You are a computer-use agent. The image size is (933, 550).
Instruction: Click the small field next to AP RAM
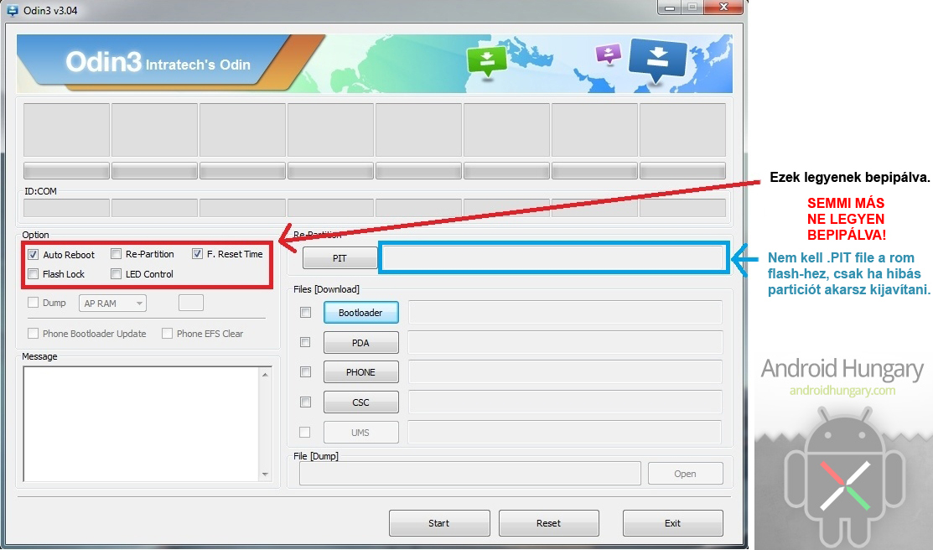click(191, 303)
